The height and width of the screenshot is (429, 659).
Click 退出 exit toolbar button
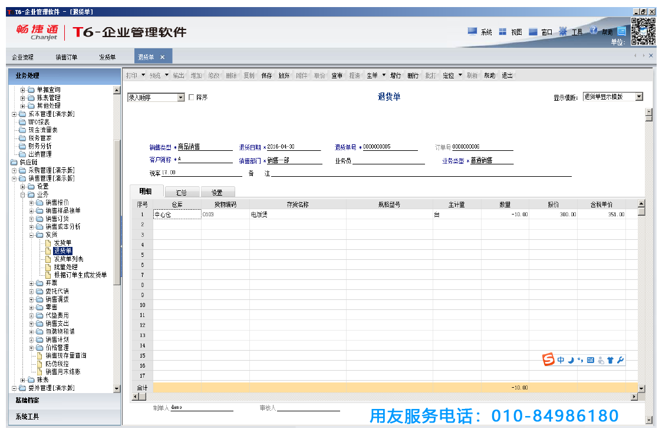coord(508,75)
